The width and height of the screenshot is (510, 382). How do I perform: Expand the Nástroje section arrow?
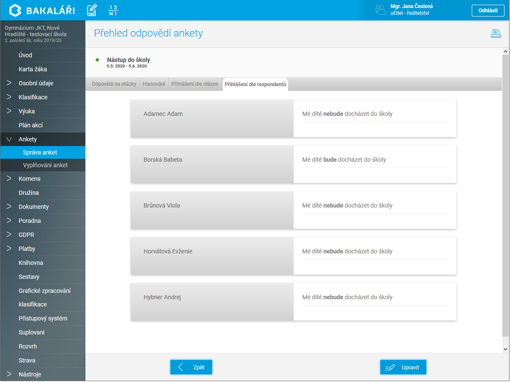(x=9, y=374)
